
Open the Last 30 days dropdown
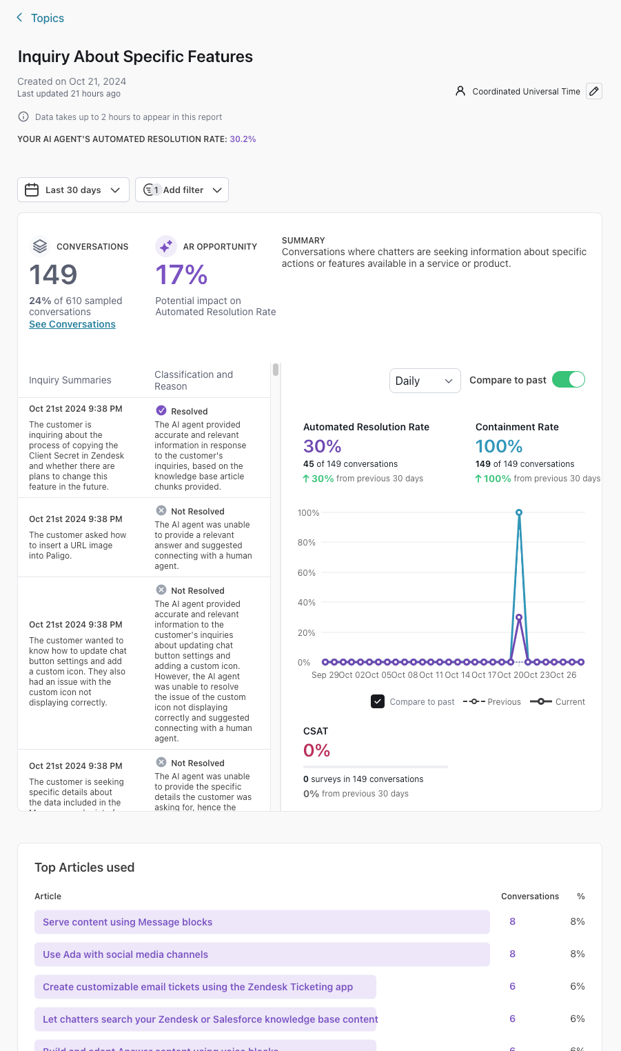point(73,190)
